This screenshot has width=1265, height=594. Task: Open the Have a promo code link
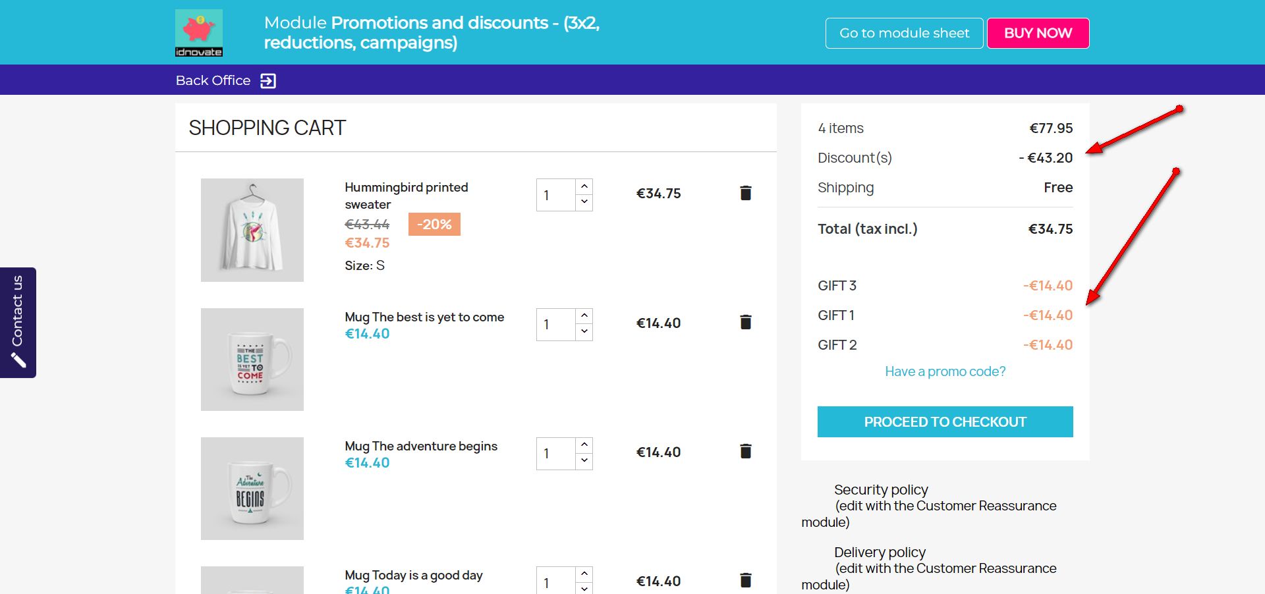(945, 371)
